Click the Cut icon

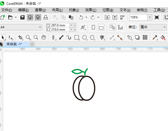pos(56,17)
